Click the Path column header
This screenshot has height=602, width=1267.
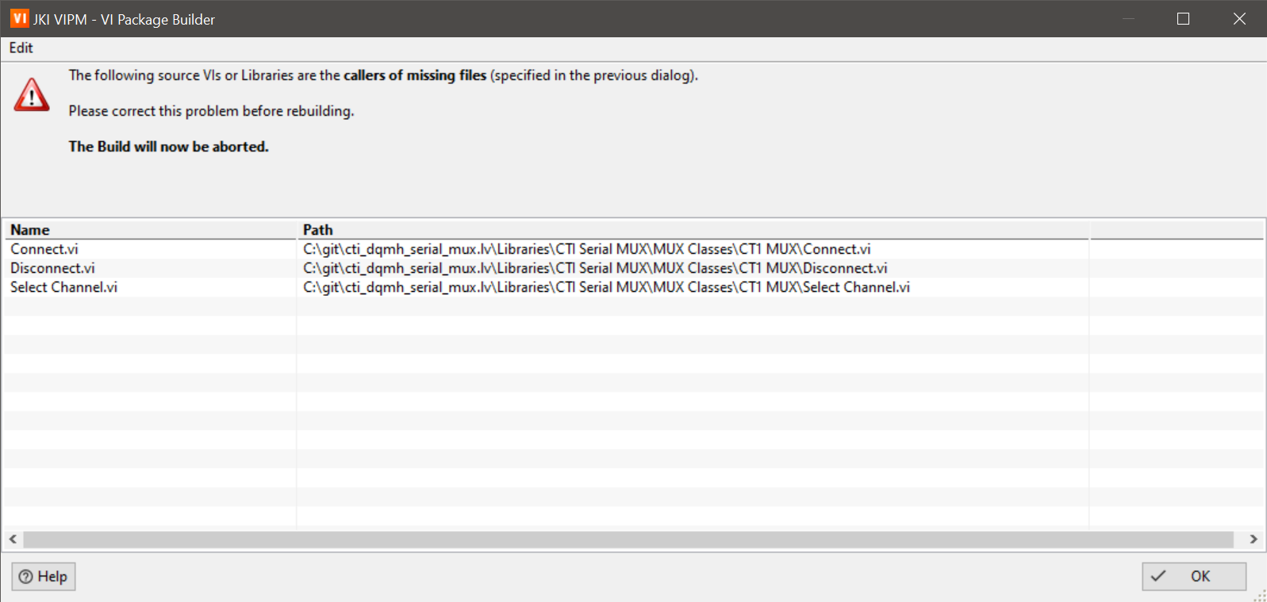coord(317,229)
